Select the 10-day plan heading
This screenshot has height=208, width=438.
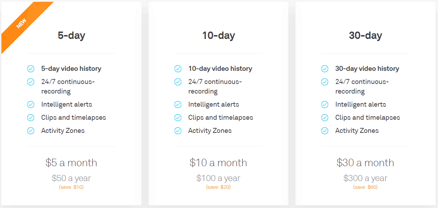(218, 35)
